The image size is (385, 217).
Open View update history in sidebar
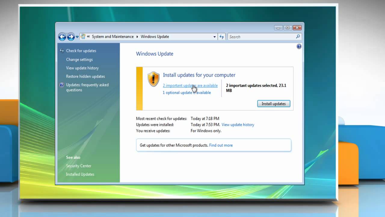point(82,68)
